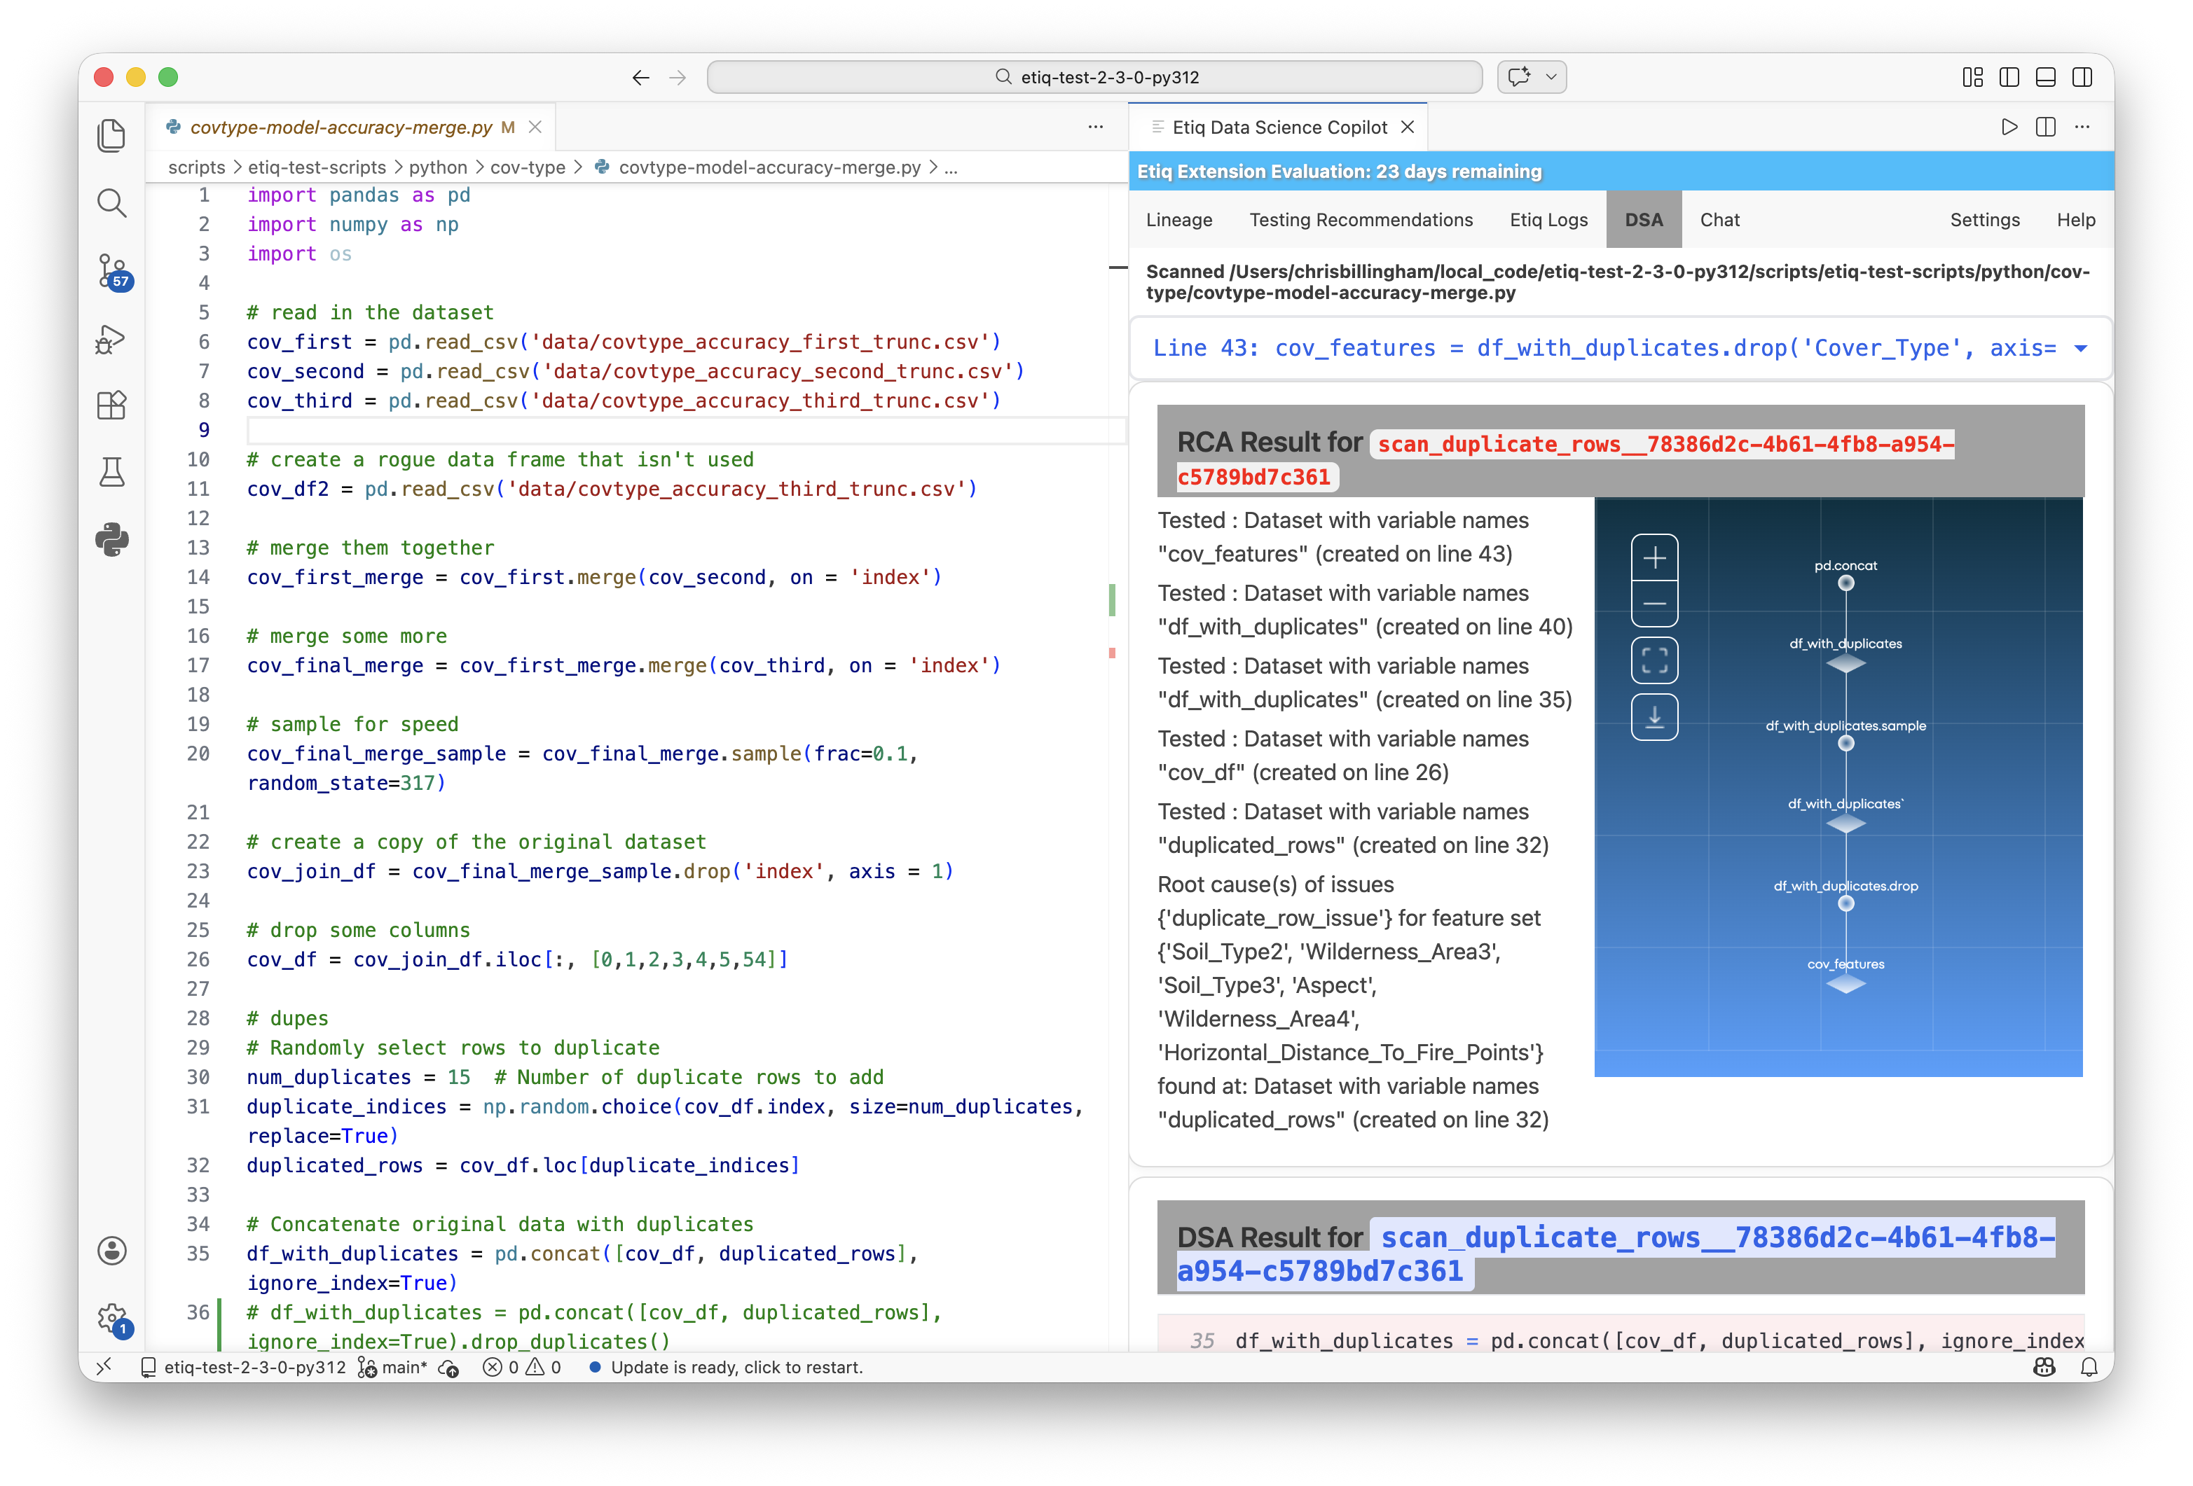The height and width of the screenshot is (1486, 2193).
Task: Click the title bar search field
Action: [1094, 77]
